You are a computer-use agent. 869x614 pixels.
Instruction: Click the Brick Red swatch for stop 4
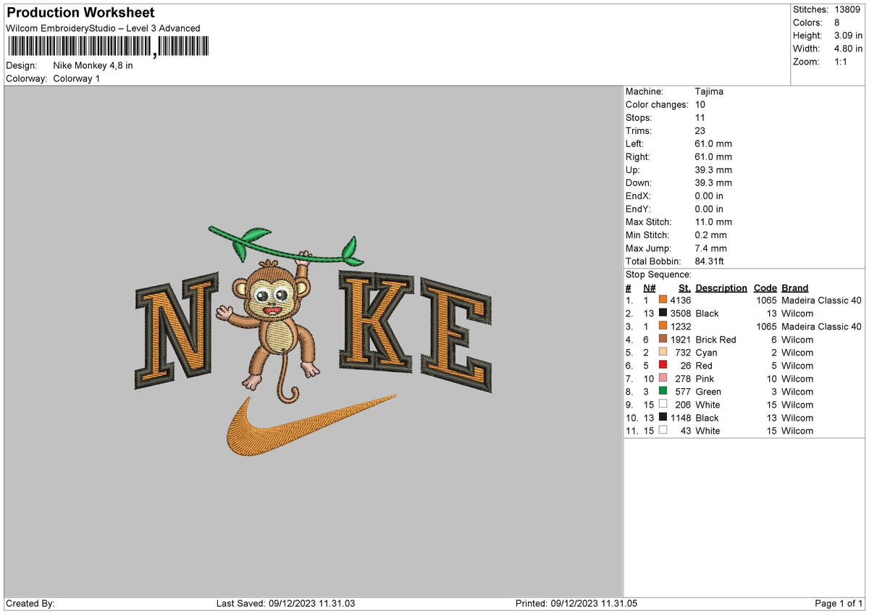coord(662,340)
